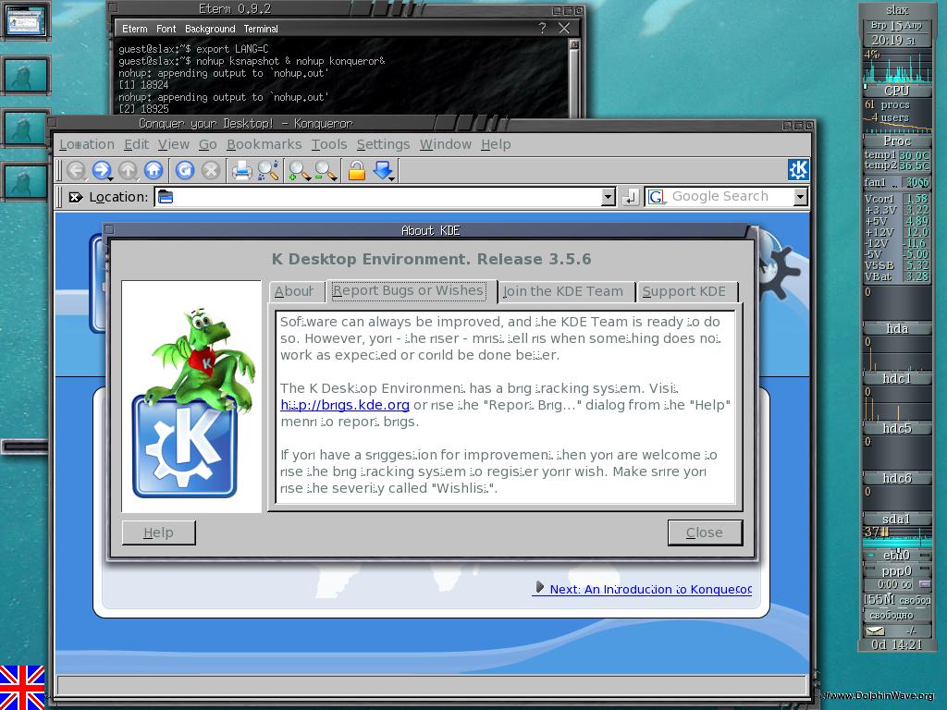Screen dimensions: 947x710
Task: Click the Zoom Out magnifier icon
Action: (325, 170)
